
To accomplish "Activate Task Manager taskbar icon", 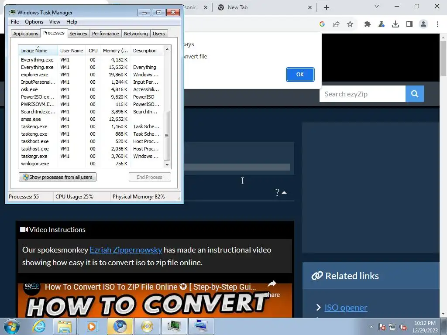I will point(174,326).
